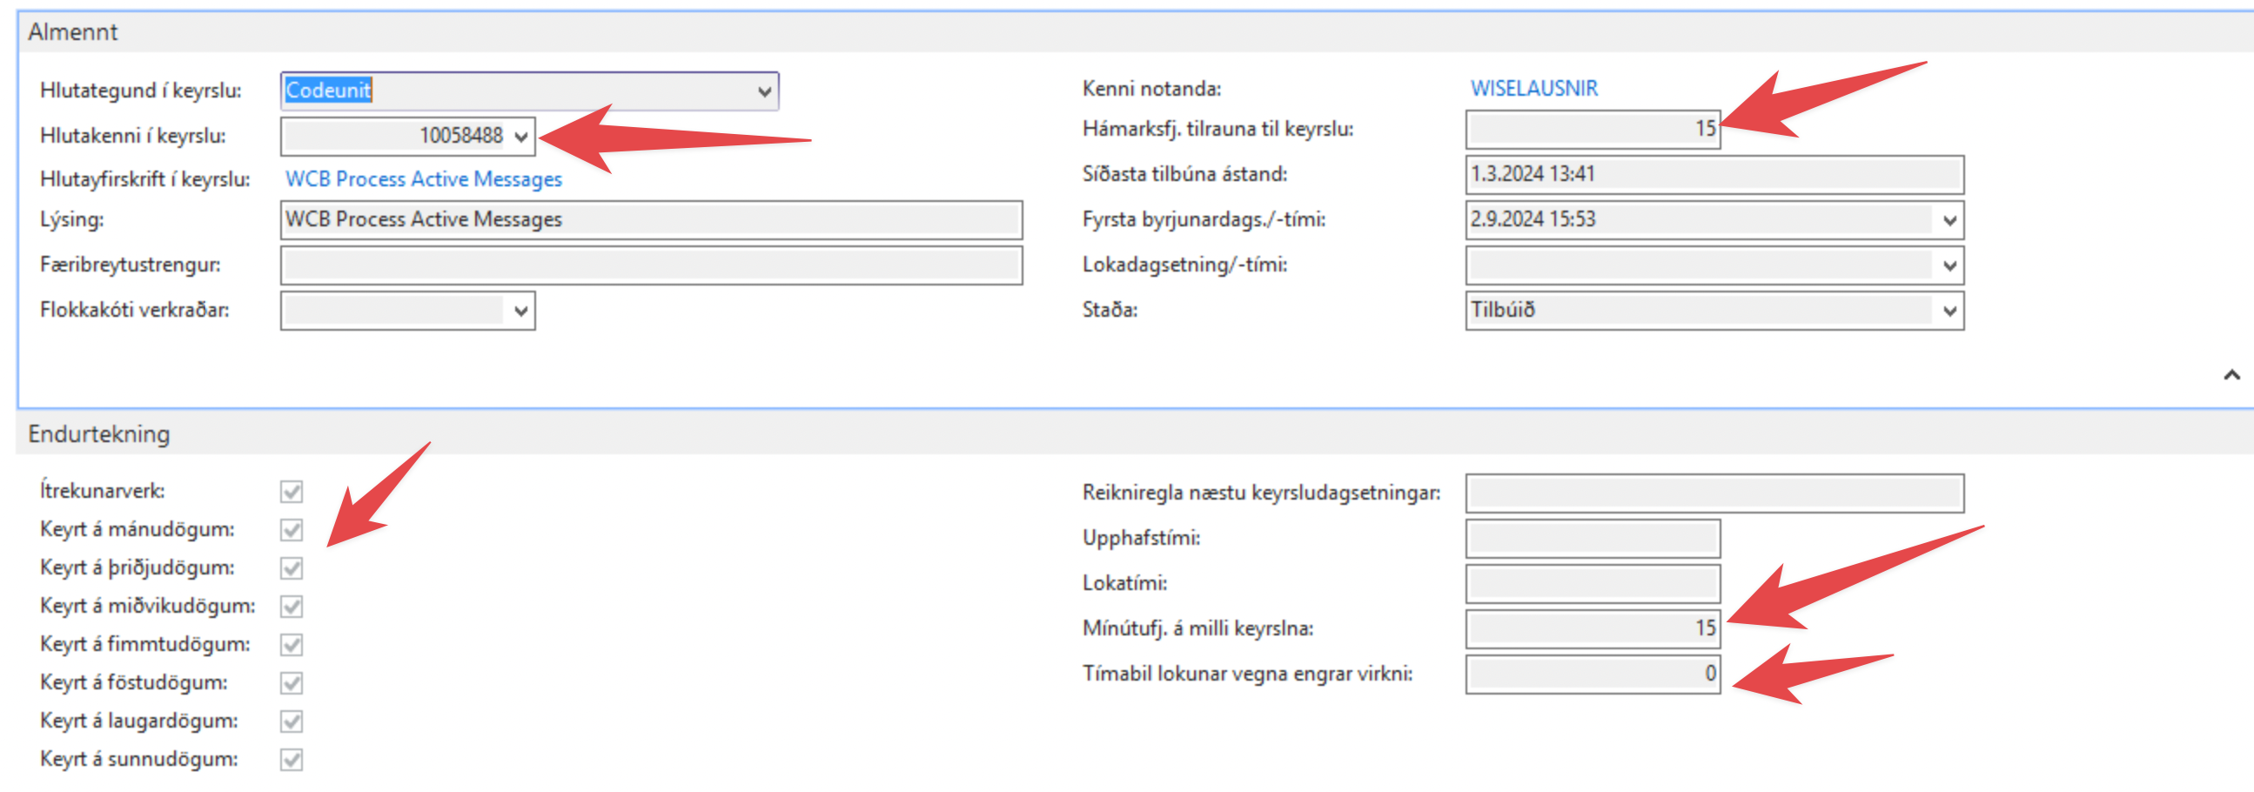Toggle the Keyrt á mánudögum checkbox
The image size is (2254, 792).
[292, 529]
